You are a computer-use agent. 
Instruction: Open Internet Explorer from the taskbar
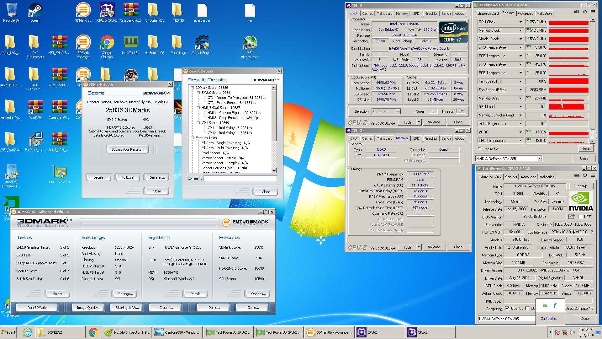[28, 332]
